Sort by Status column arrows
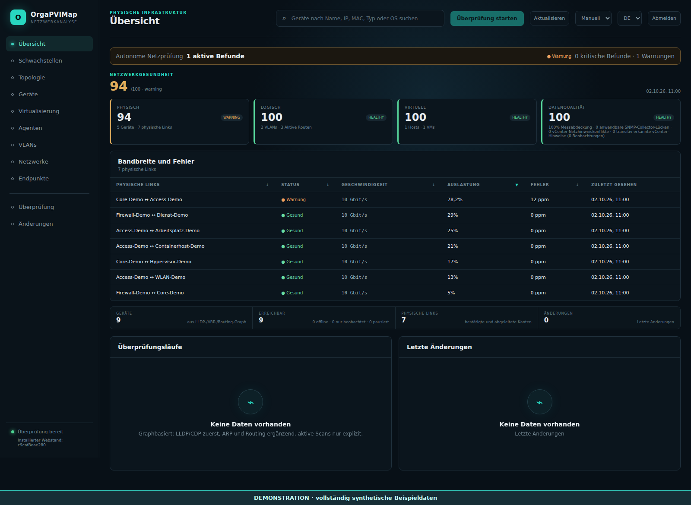The width and height of the screenshot is (691, 505). (x=328, y=185)
